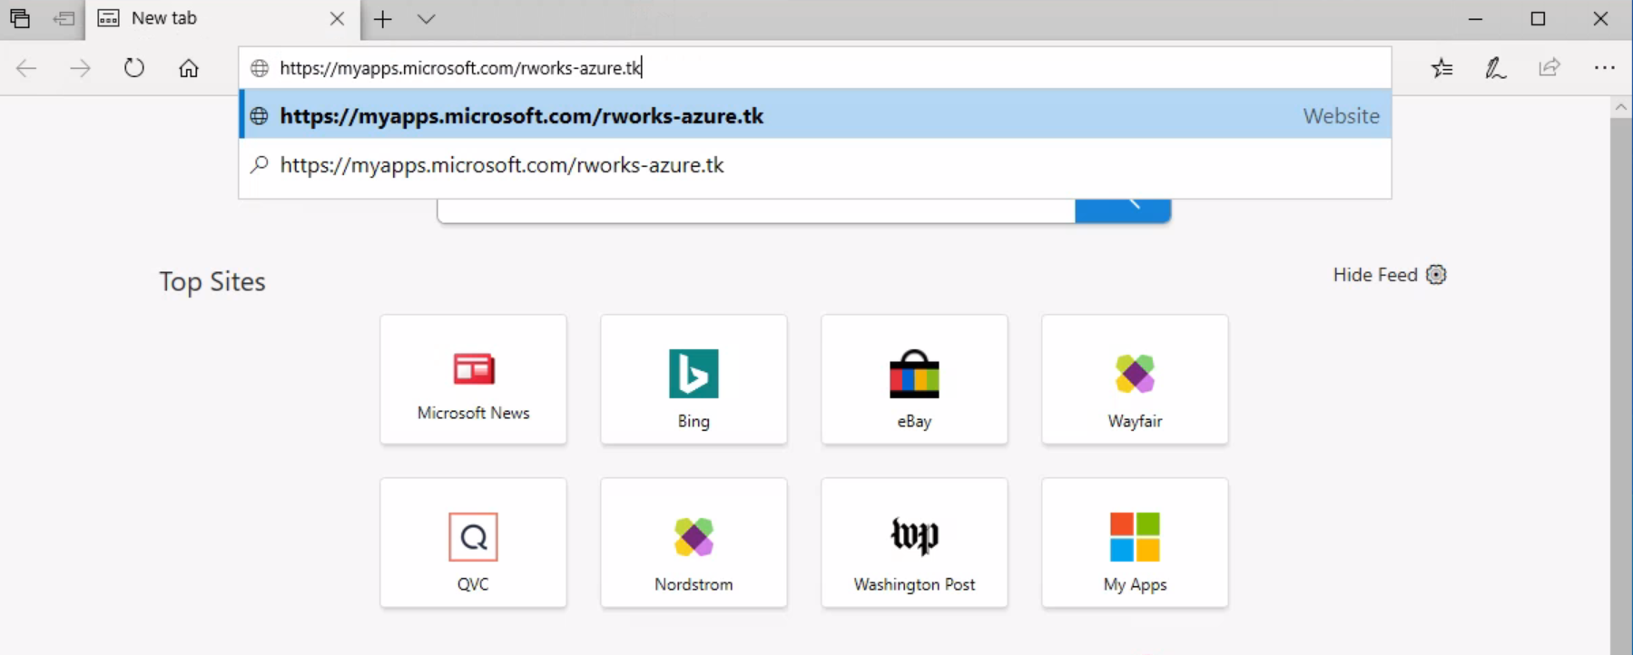
Task: Click the page search box
Action: (756, 210)
